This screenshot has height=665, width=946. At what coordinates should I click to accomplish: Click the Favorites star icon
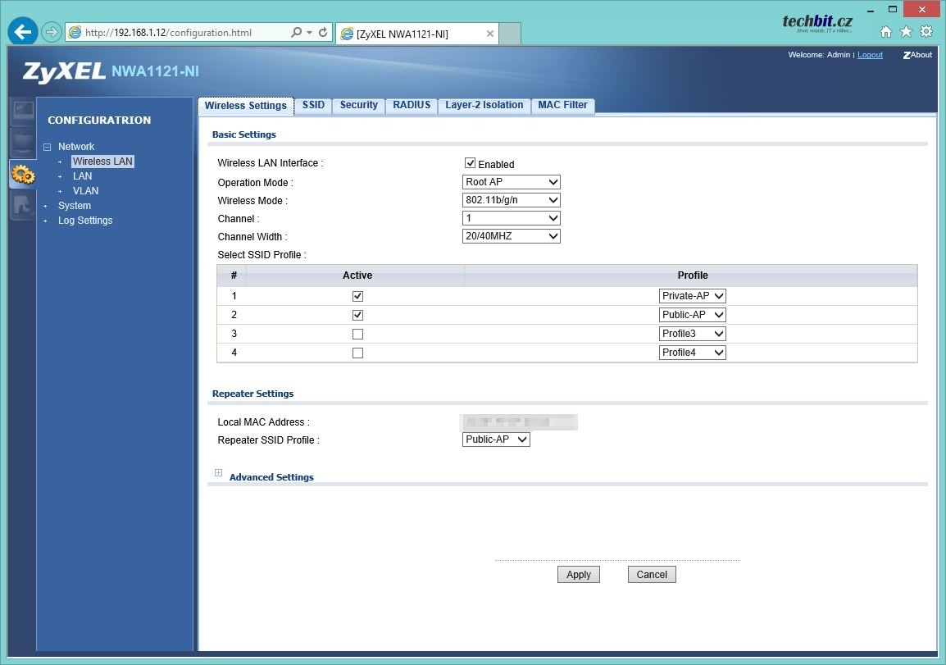click(906, 32)
